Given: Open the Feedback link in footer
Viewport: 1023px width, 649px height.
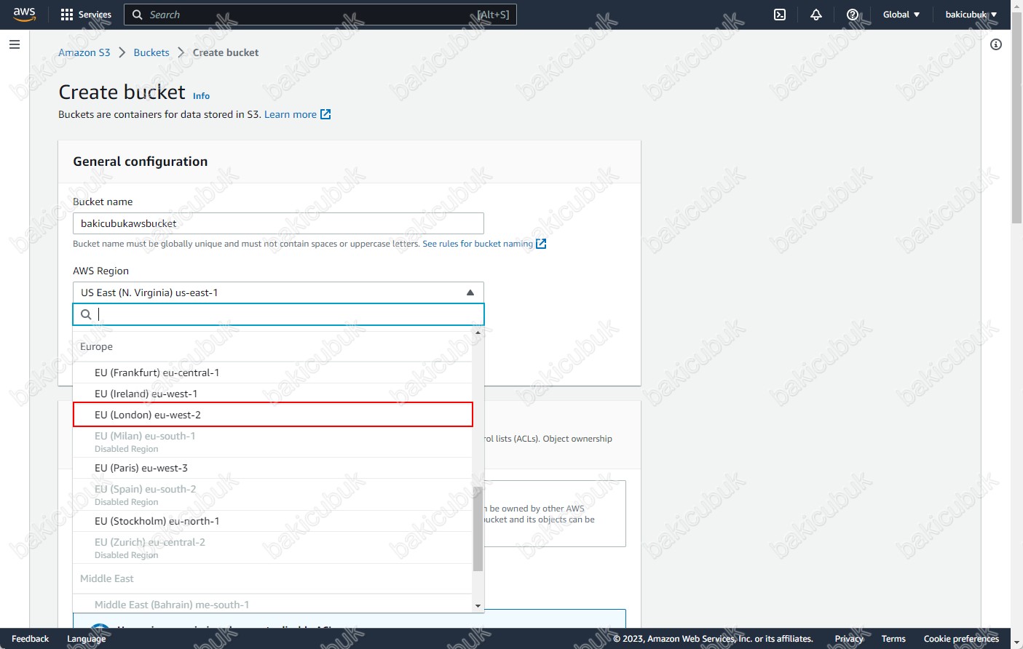Looking at the screenshot, I should pyautogui.click(x=31, y=639).
